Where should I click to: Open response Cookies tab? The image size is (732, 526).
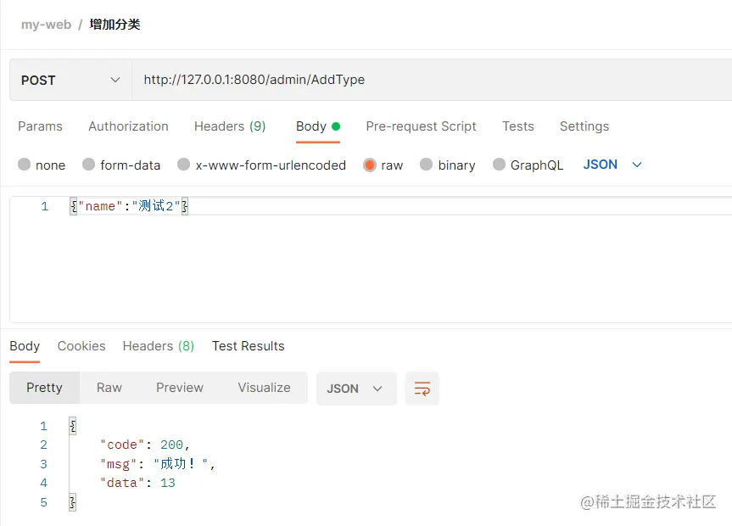click(81, 346)
